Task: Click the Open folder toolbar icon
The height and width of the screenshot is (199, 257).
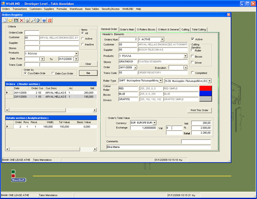Action: (10, 20)
